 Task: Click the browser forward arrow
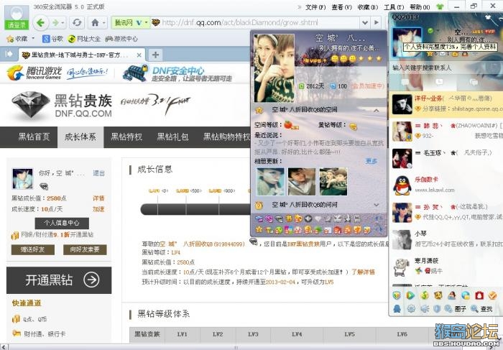pos(55,23)
